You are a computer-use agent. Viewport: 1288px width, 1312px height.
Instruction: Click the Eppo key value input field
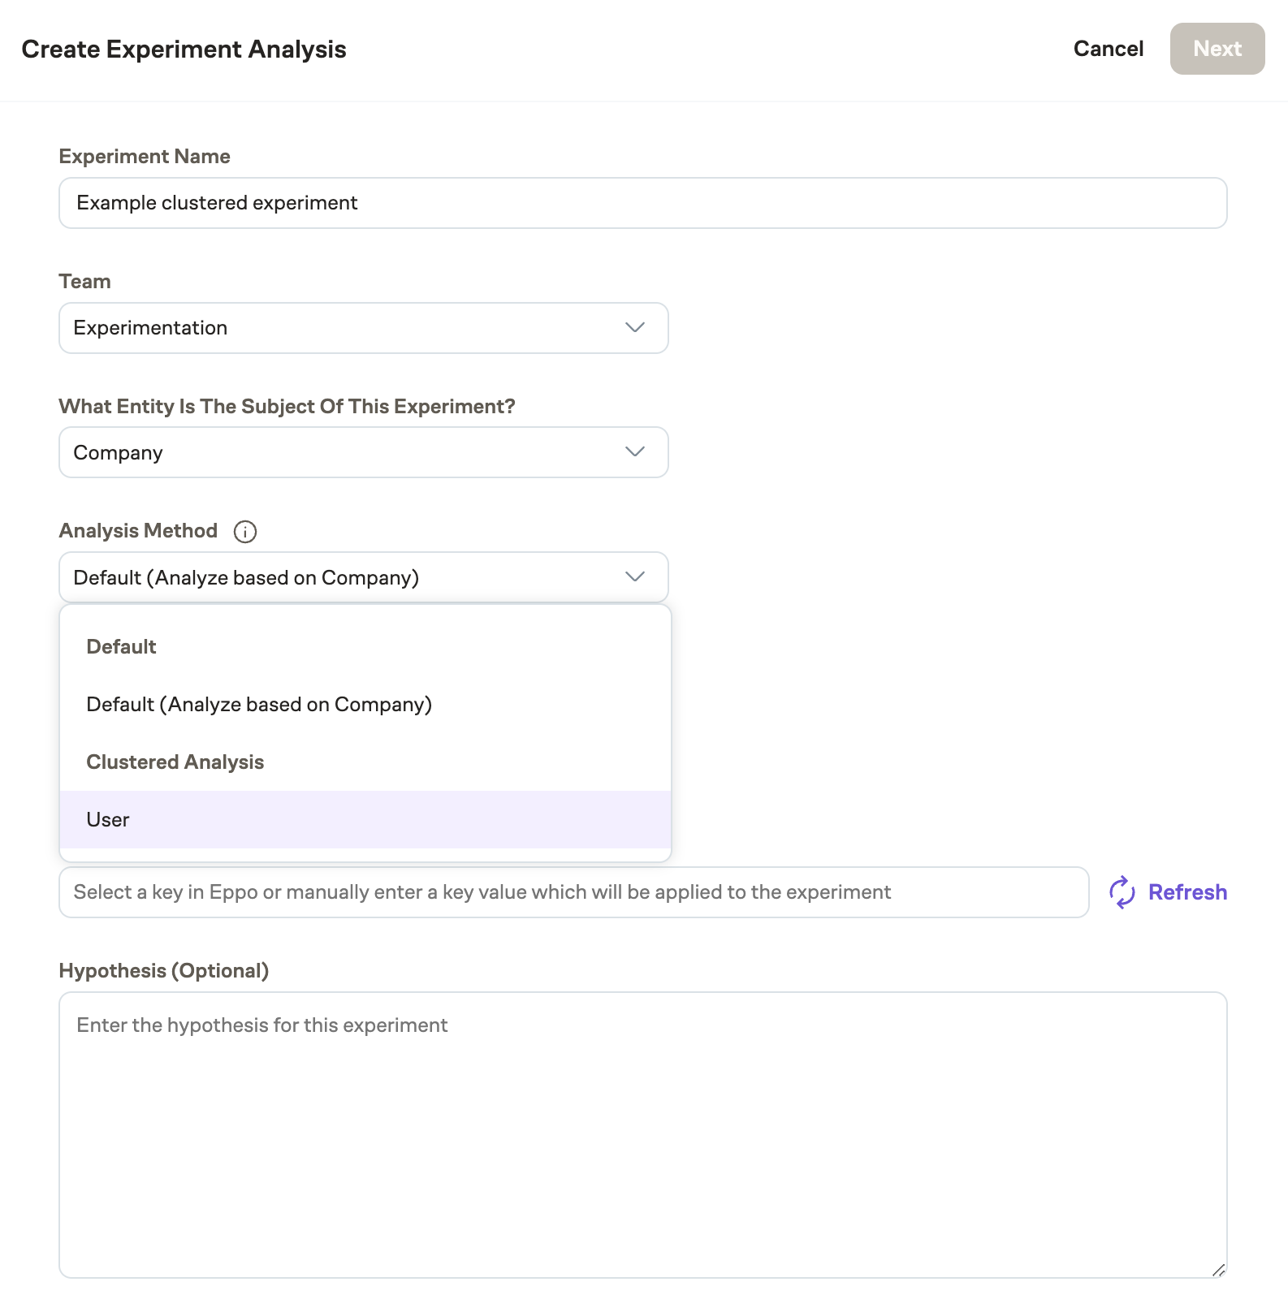pos(573,892)
